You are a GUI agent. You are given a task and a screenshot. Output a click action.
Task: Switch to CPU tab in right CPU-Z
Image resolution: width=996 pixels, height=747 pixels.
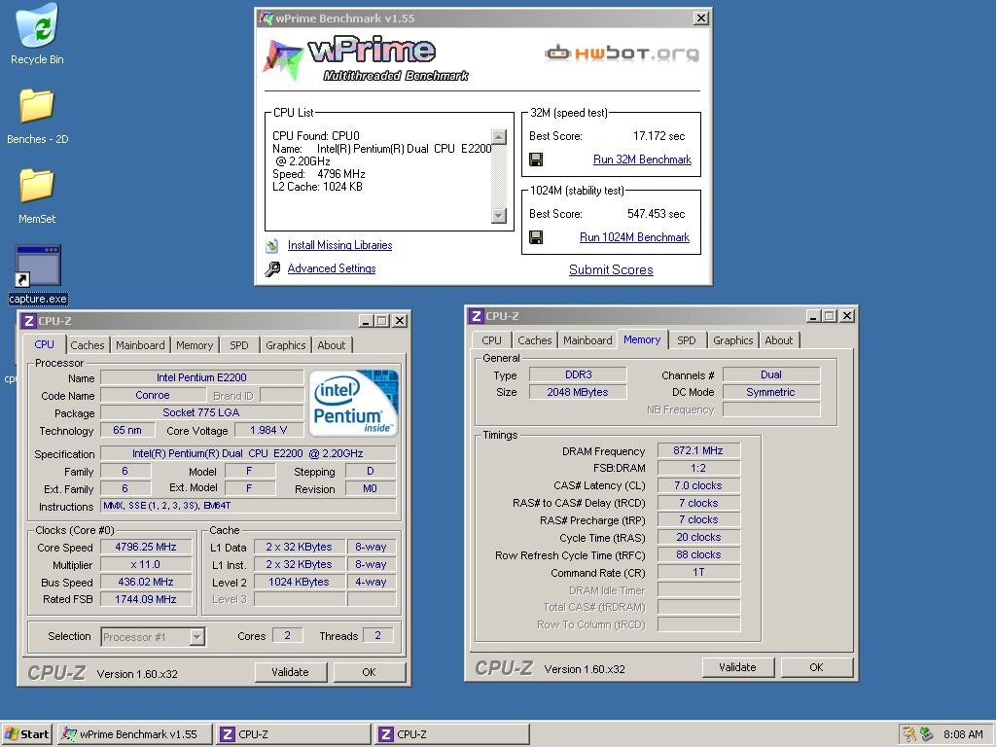coord(491,340)
